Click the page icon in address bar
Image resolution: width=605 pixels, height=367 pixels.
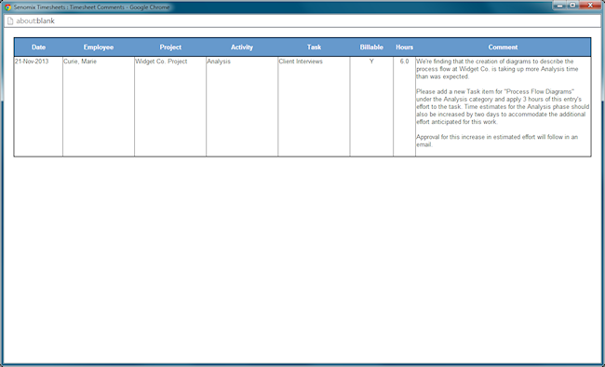click(10, 20)
